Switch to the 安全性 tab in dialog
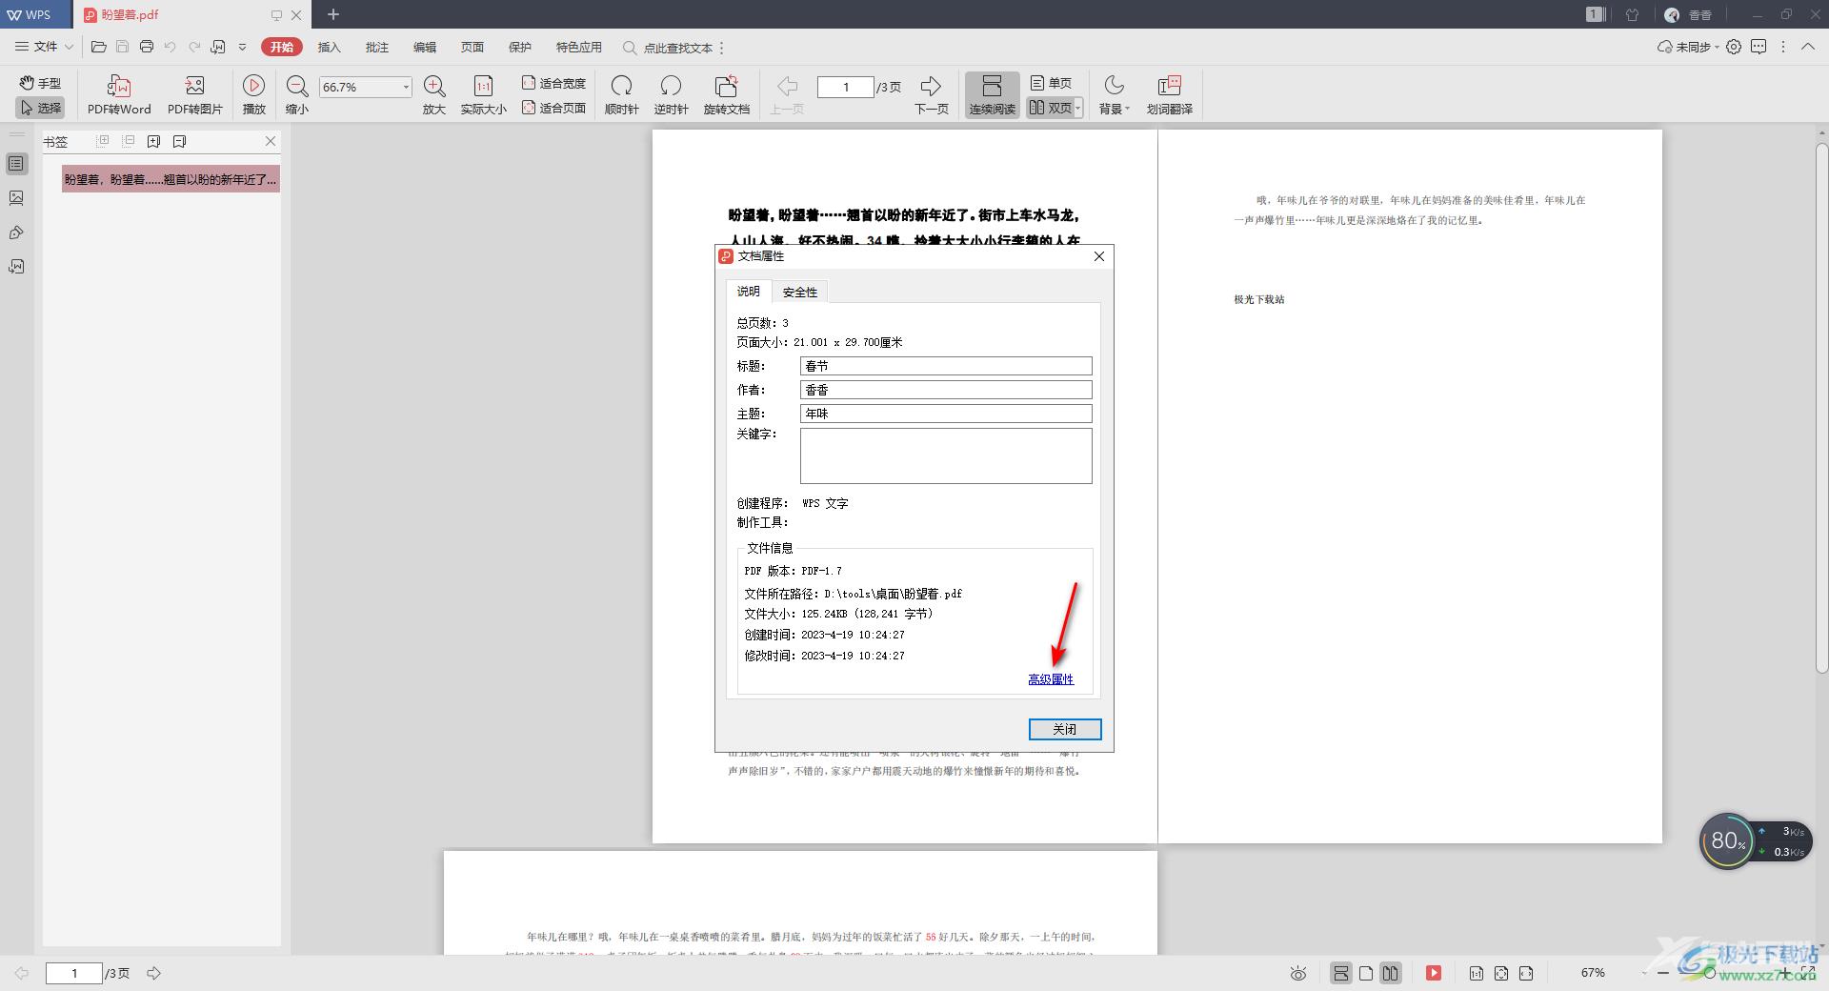Image resolution: width=1829 pixels, height=991 pixels. tap(800, 292)
